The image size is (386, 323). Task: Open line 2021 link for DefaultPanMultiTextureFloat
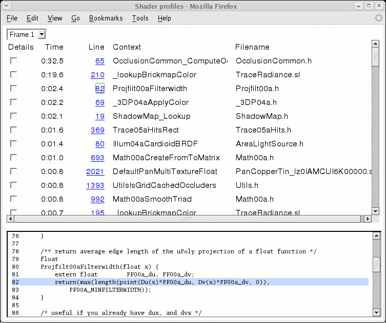click(x=95, y=171)
